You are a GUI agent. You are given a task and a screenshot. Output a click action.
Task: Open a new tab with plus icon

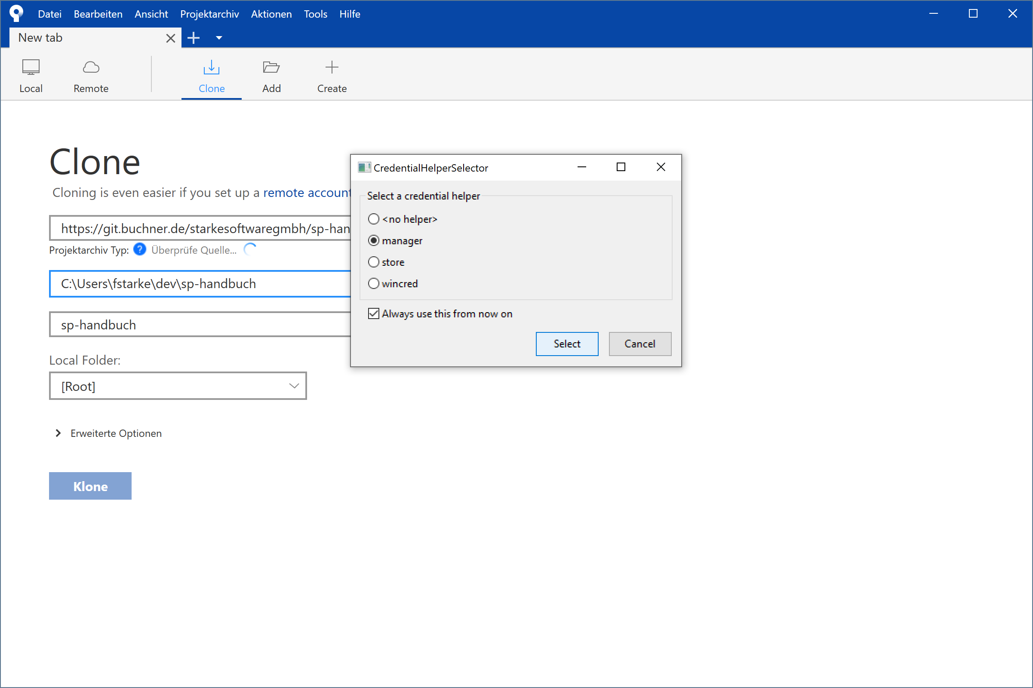(x=194, y=38)
